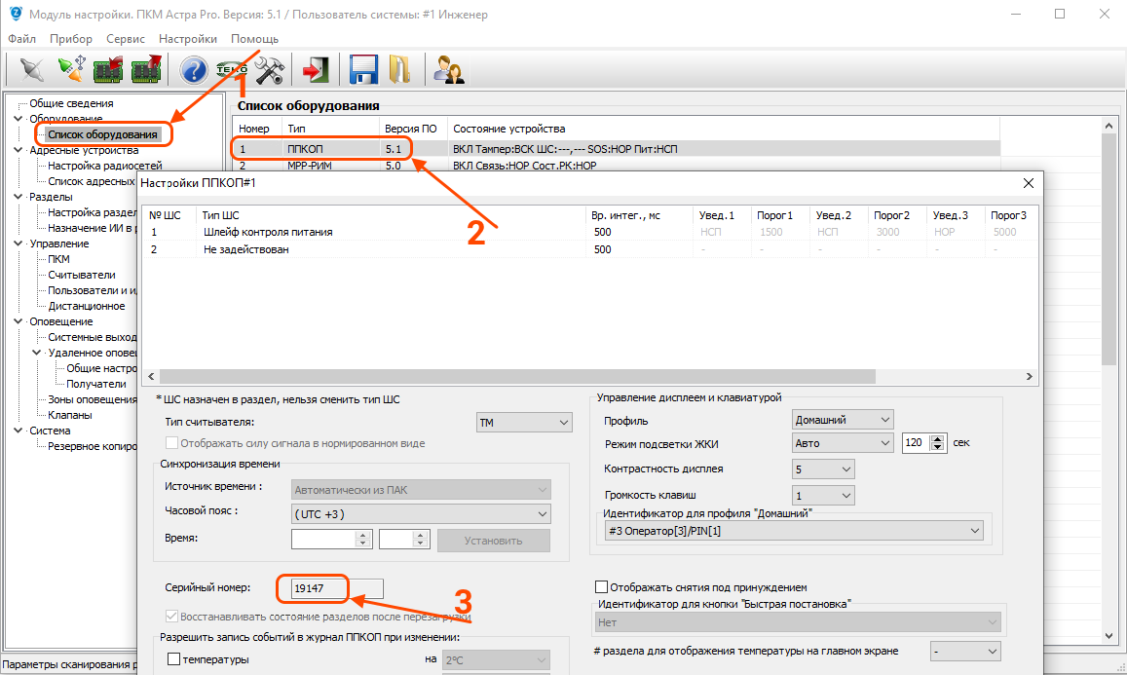Select the ППКОП row in equipment list
The height and width of the screenshot is (675, 1127).
616,149
